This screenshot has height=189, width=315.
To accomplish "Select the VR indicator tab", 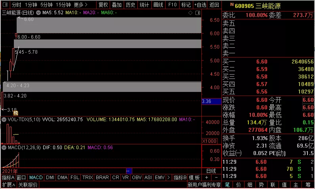I will [125, 178].
